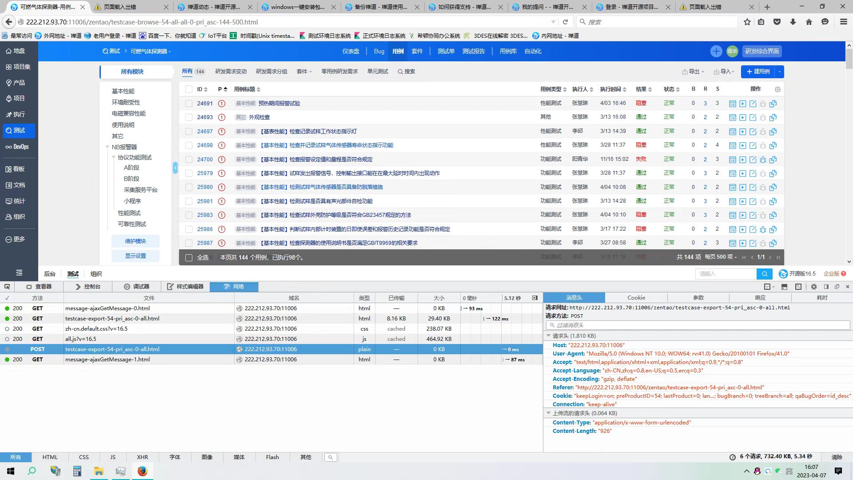The height and width of the screenshot is (480, 853).
Task: Create bug from case 24700 bug icon
Action: point(763,160)
